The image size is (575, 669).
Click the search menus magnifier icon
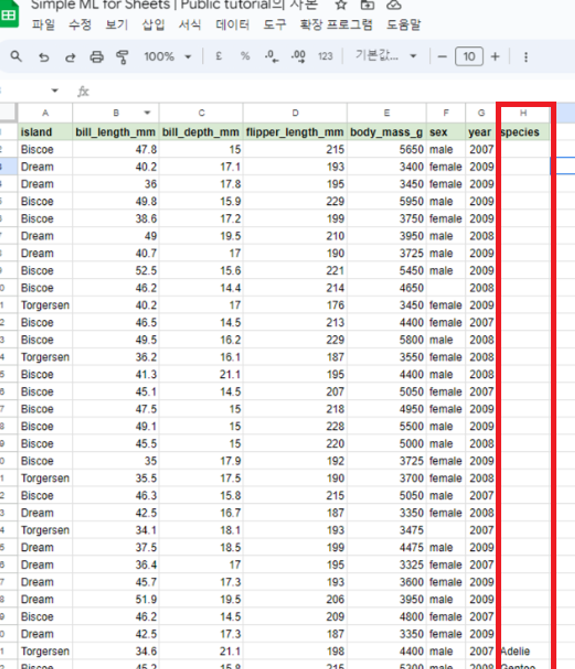(16, 57)
